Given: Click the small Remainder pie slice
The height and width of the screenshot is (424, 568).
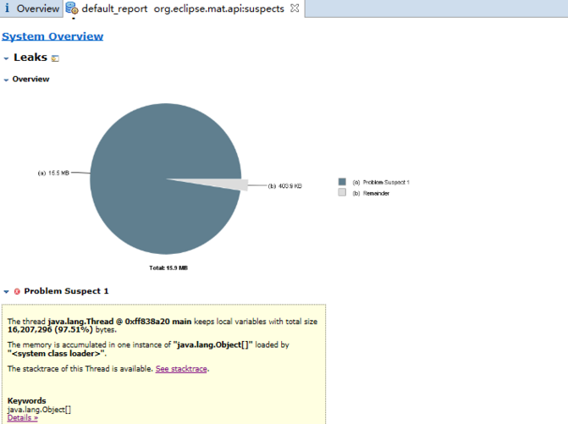Looking at the screenshot, I should [232, 184].
